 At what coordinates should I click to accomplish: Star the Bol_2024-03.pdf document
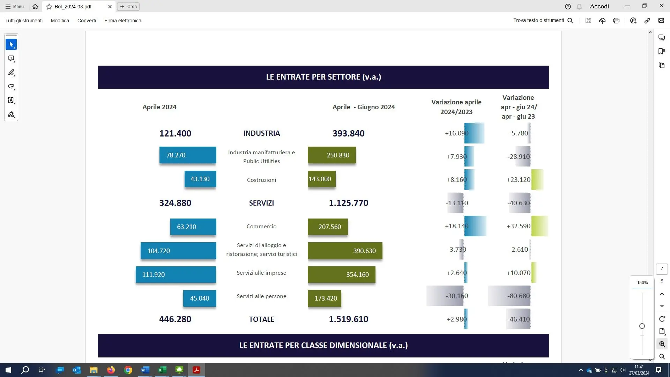point(49,7)
